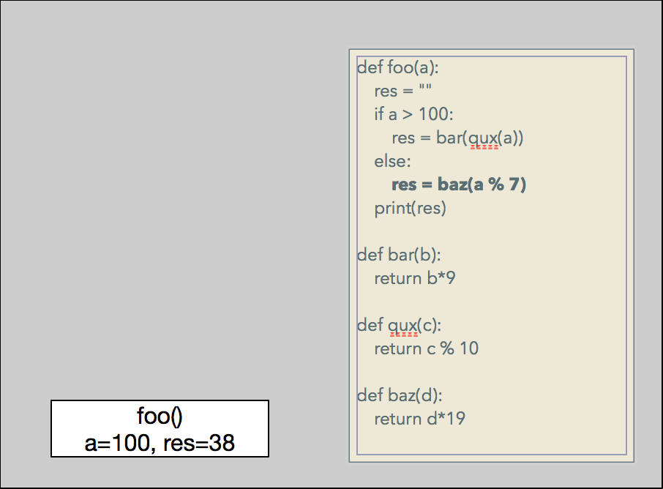
Task: Click the 'def qux(c):' definition line
Action: [x=399, y=325]
